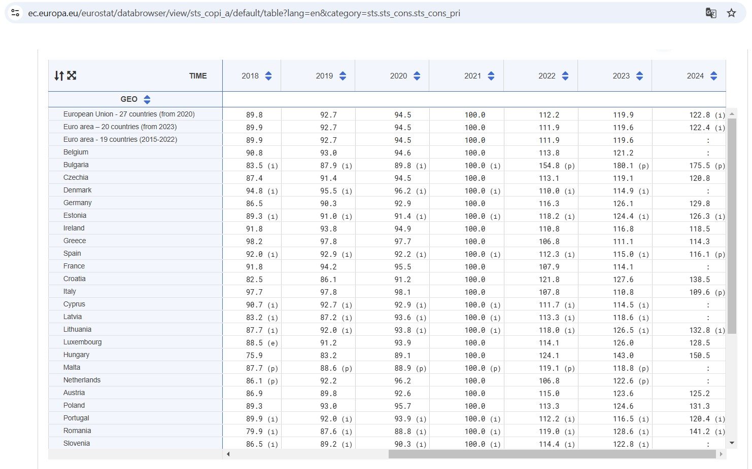The width and height of the screenshot is (752, 469).
Task: Click Hungary's 2018 value 75.9
Action: (x=254, y=356)
